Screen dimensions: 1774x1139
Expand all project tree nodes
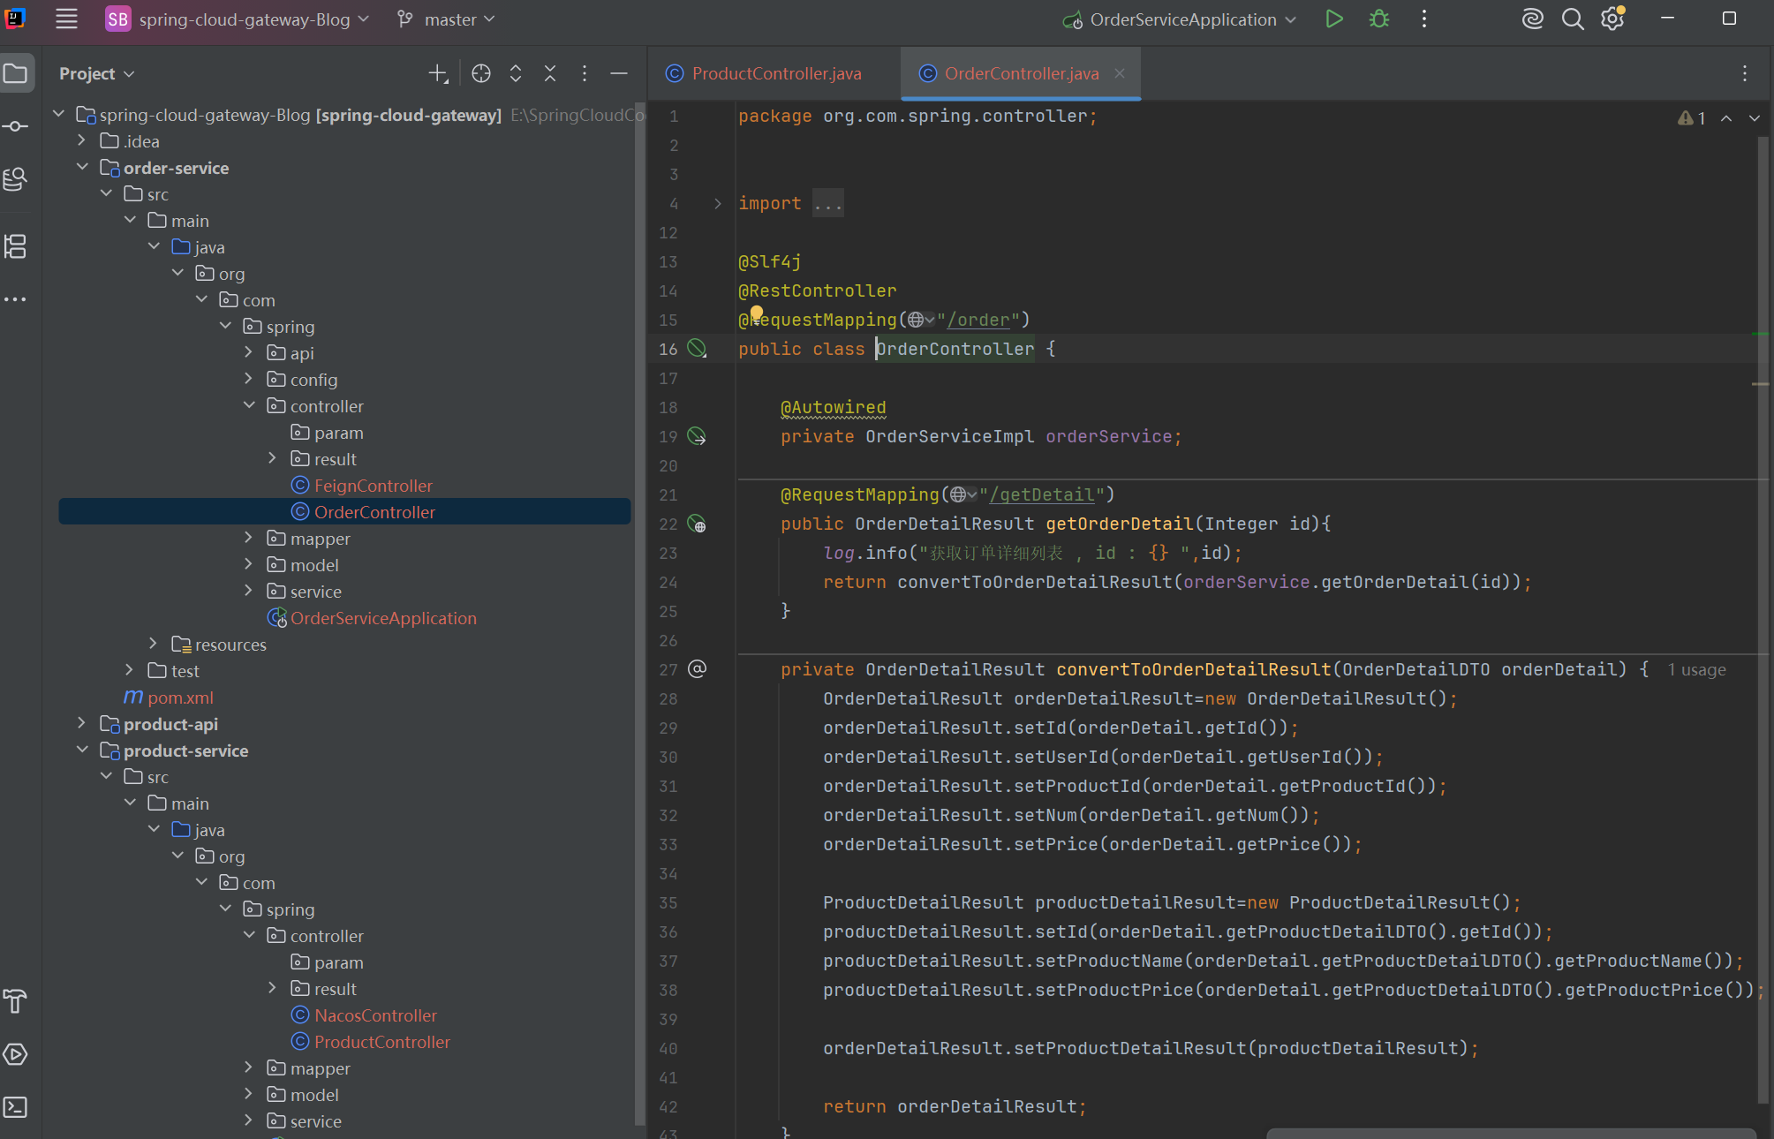pos(516,74)
